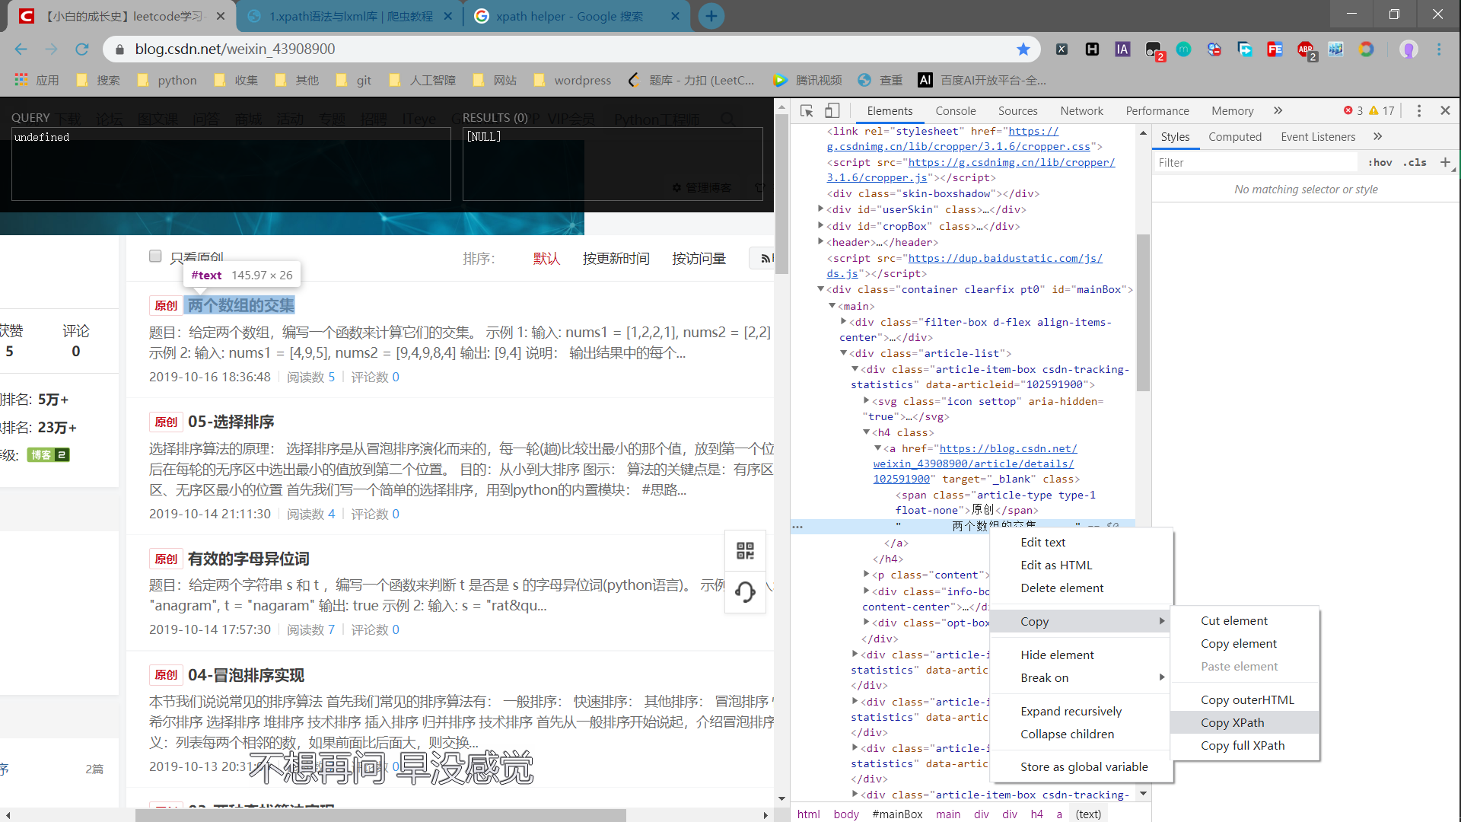Click the QR code floating icon

click(745, 551)
